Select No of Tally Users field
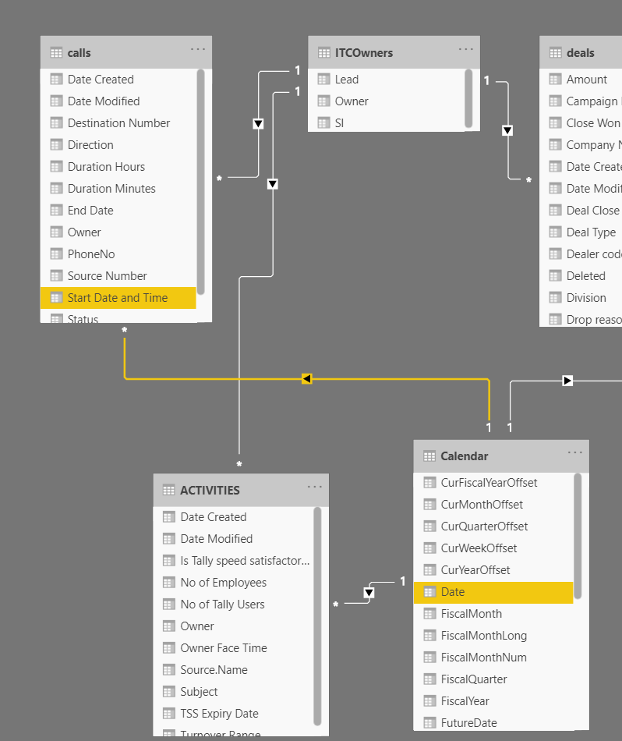Image resolution: width=622 pixels, height=741 pixels. [x=233, y=604]
